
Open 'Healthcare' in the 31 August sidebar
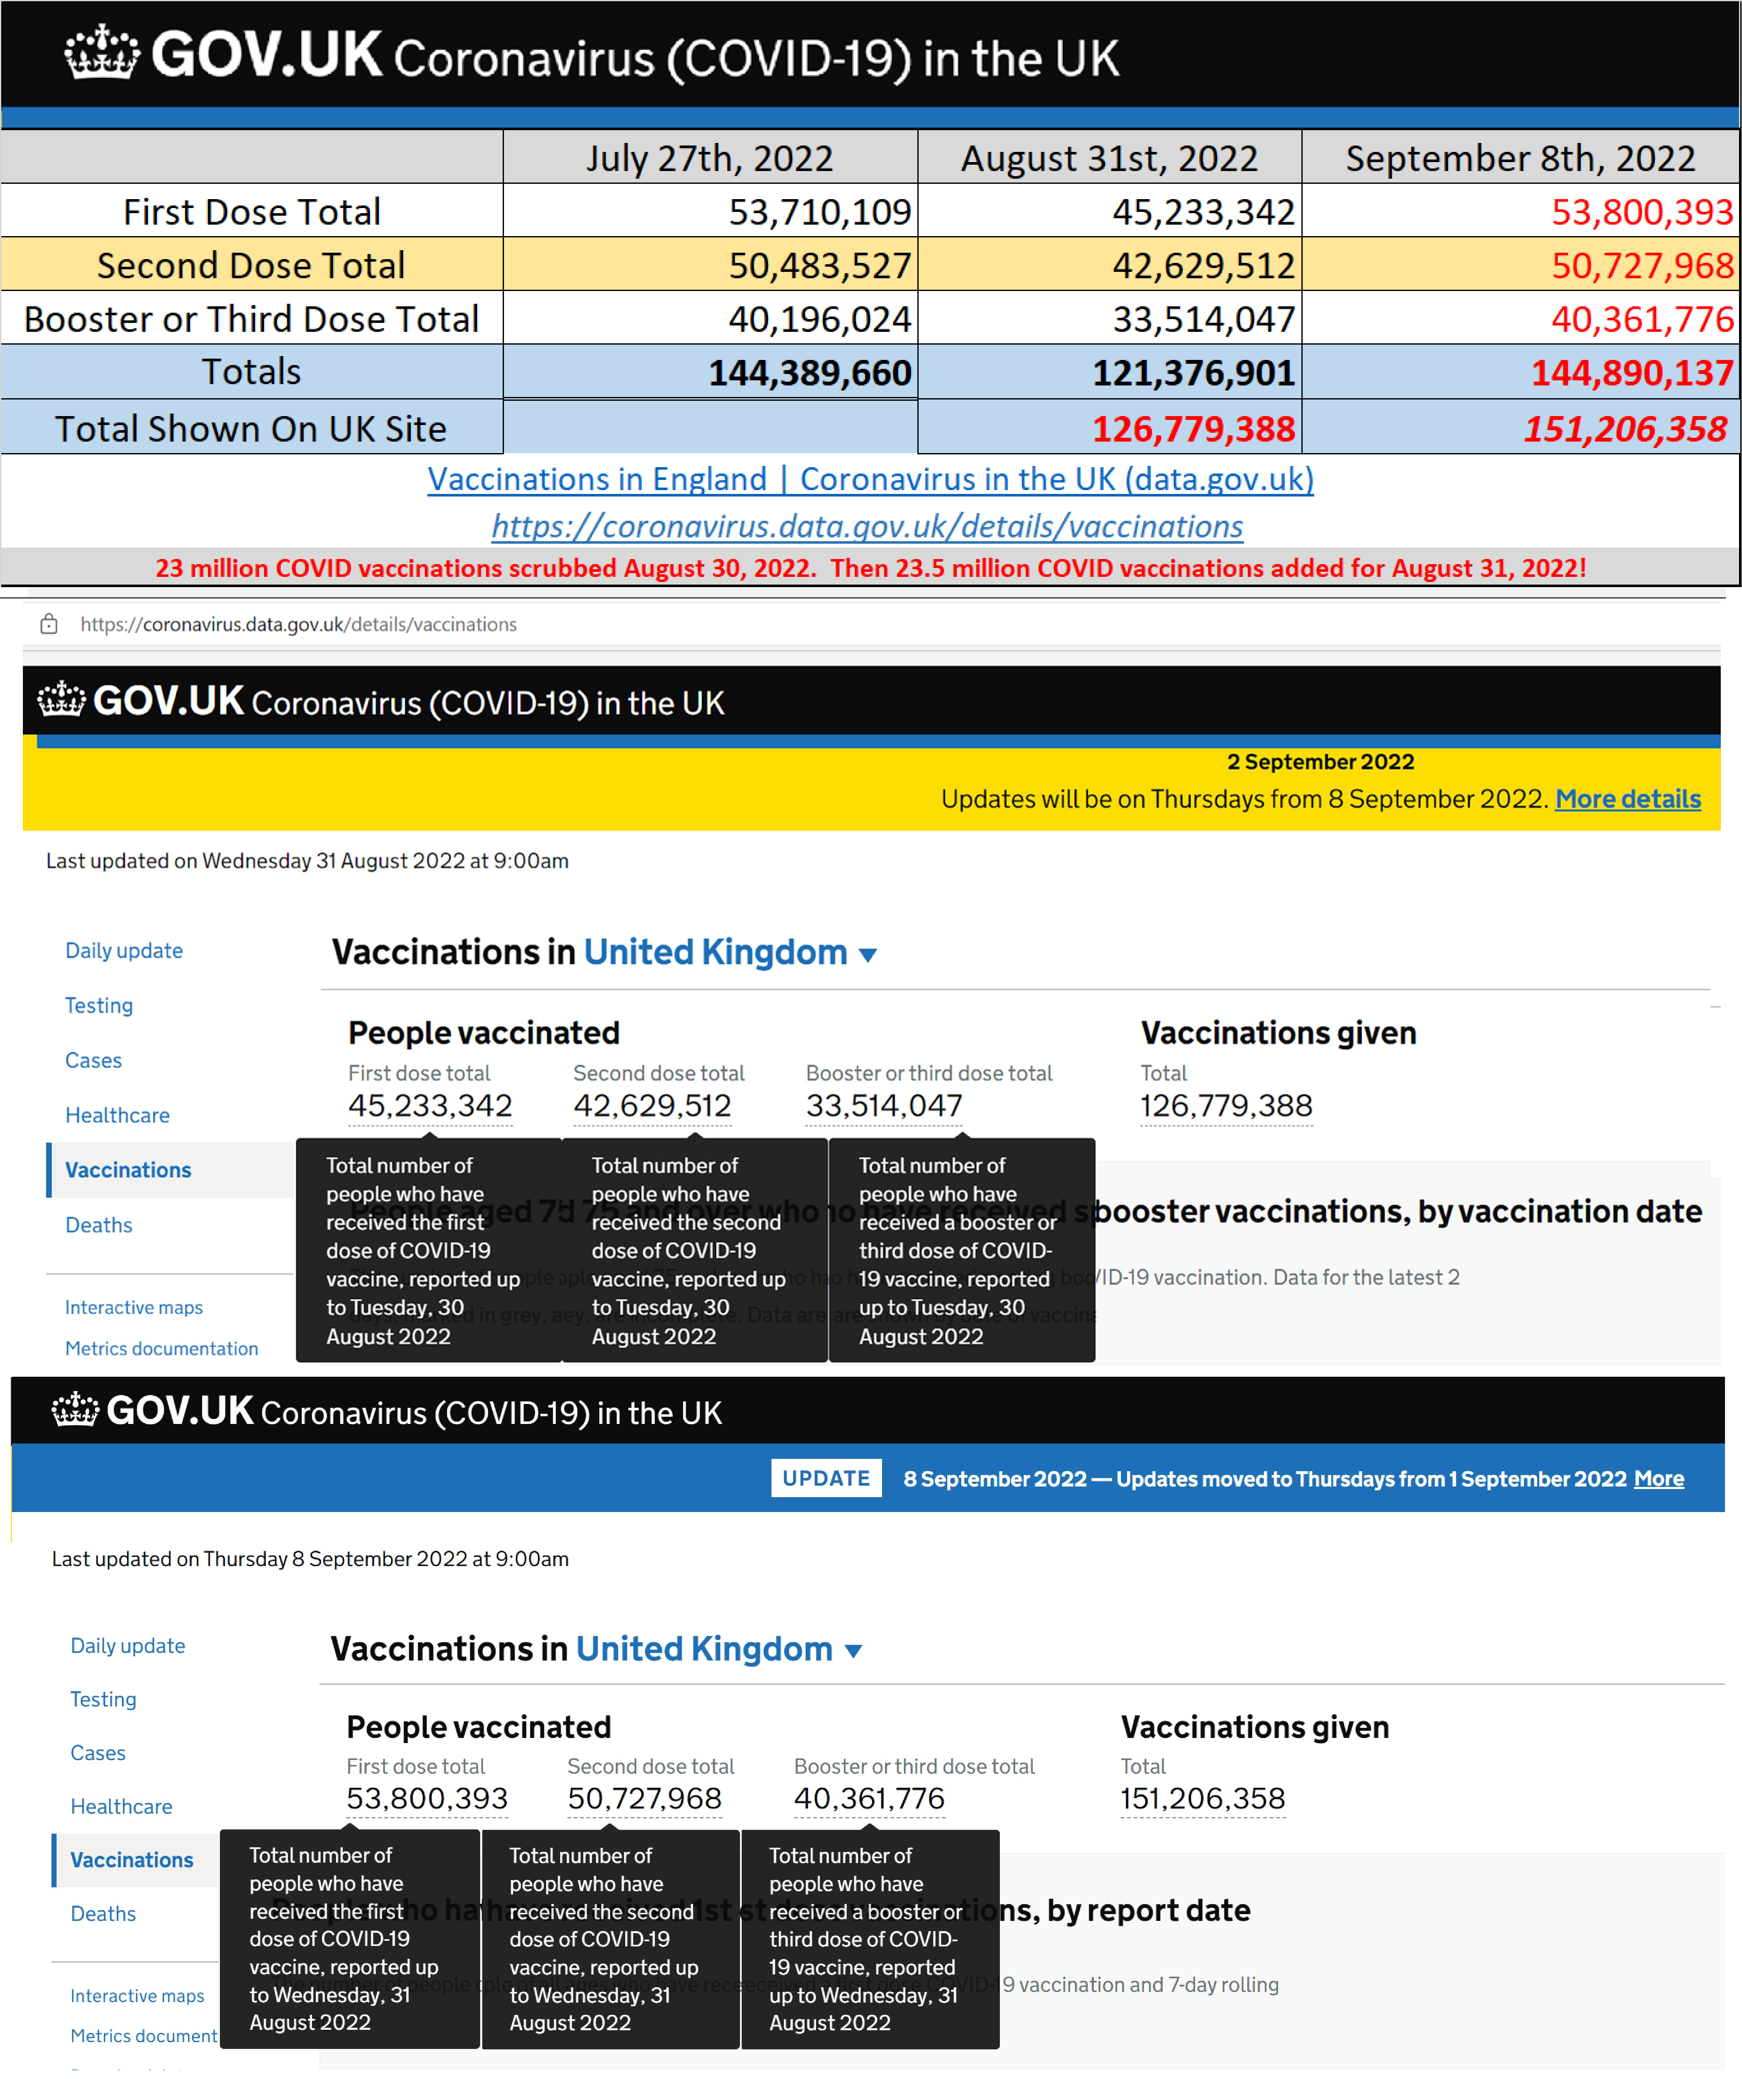click(x=117, y=1115)
